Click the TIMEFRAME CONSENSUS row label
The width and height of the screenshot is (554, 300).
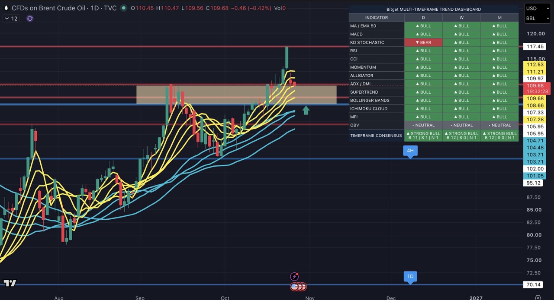click(x=376, y=136)
